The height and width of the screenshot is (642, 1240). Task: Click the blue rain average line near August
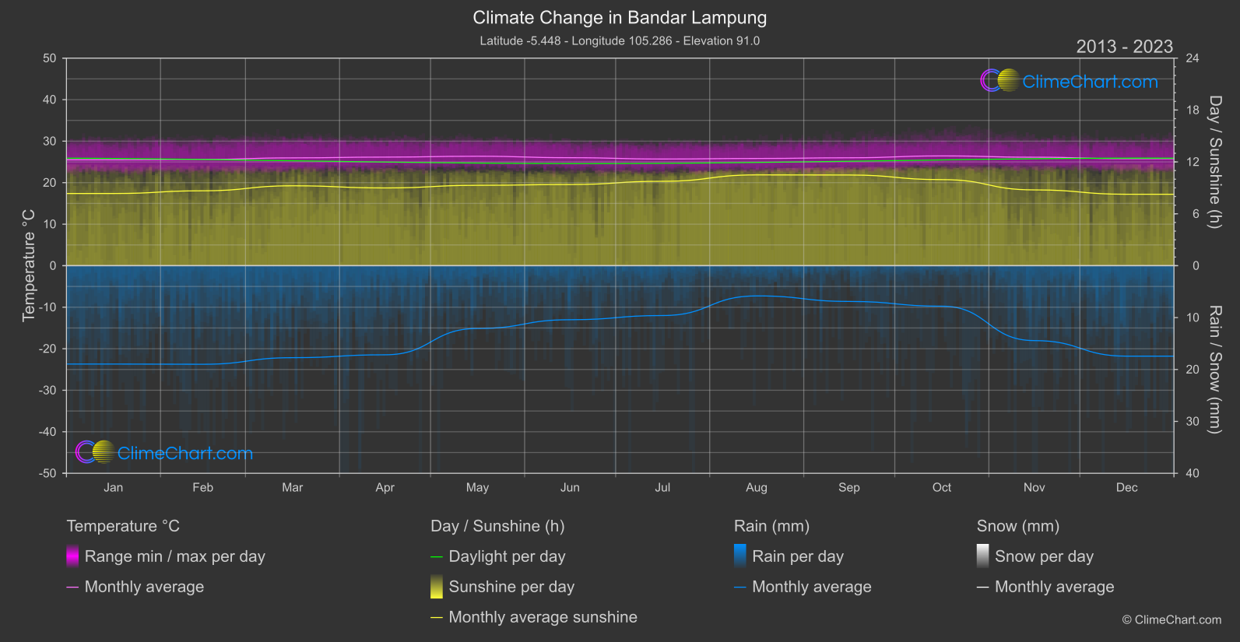click(x=757, y=296)
